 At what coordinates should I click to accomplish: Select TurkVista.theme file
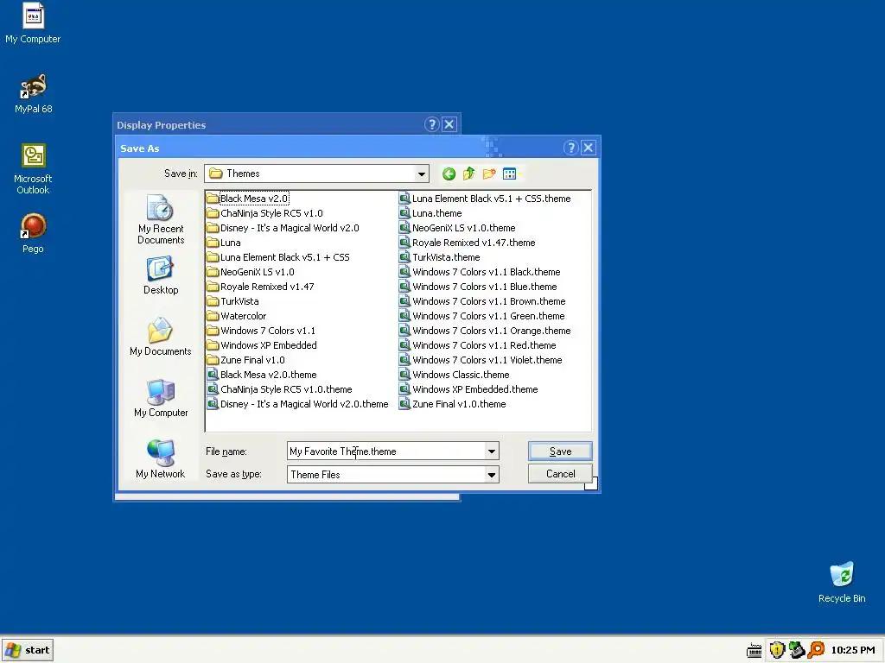pos(439,257)
